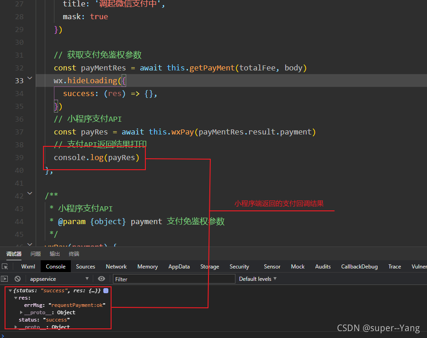
Task: Open the Default levels dropdown
Action: click(257, 279)
